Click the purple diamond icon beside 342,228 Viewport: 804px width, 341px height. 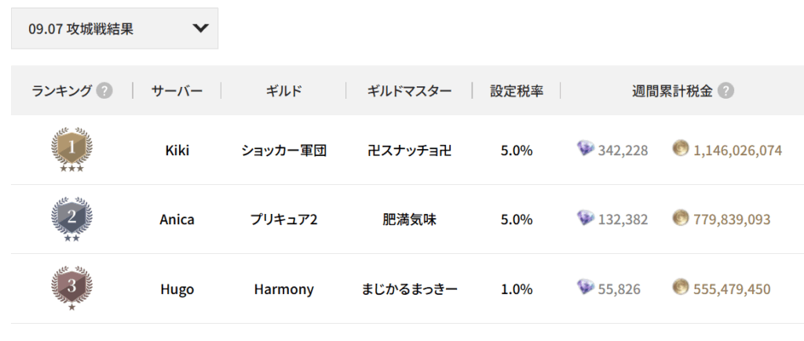(586, 149)
